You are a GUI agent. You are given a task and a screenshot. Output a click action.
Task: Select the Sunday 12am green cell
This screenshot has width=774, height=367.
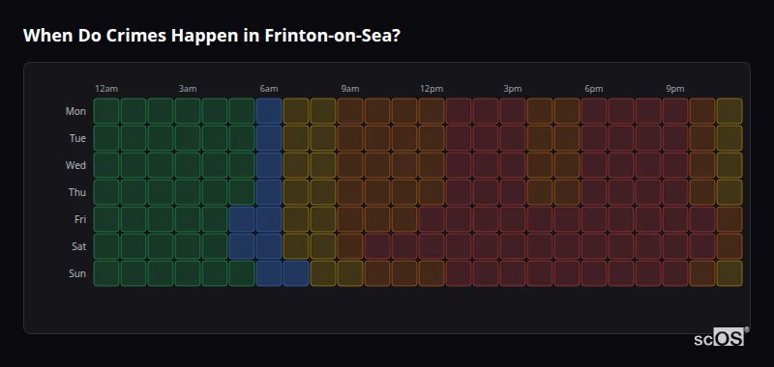(106, 273)
